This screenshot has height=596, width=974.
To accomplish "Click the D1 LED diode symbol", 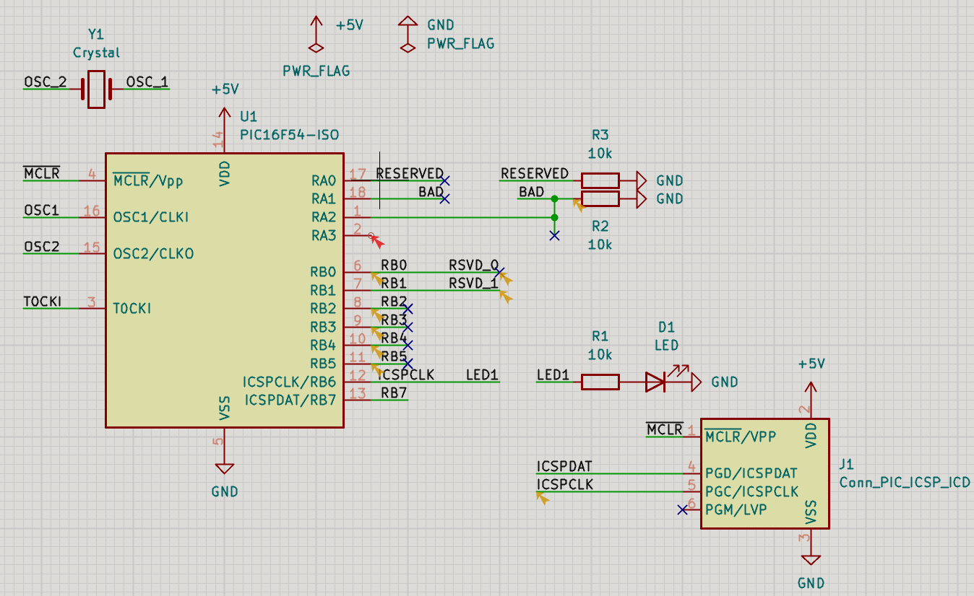I will 655,382.
